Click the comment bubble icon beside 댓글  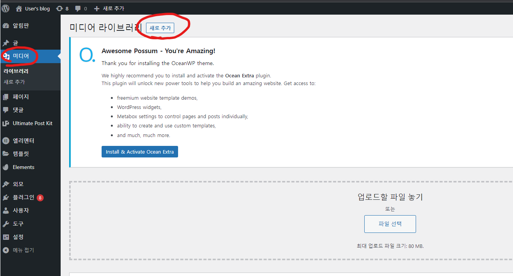click(x=6, y=110)
